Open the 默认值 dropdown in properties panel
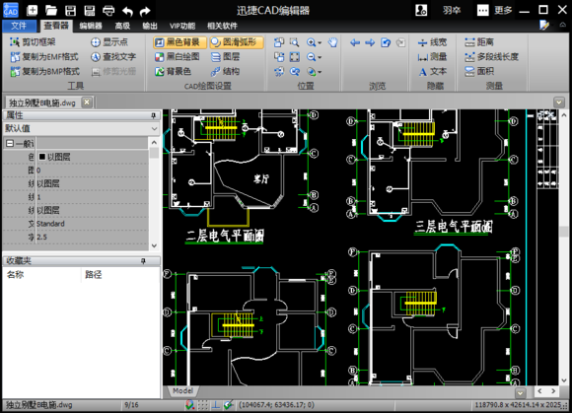The height and width of the screenshot is (413, 572). click(81, 128)
